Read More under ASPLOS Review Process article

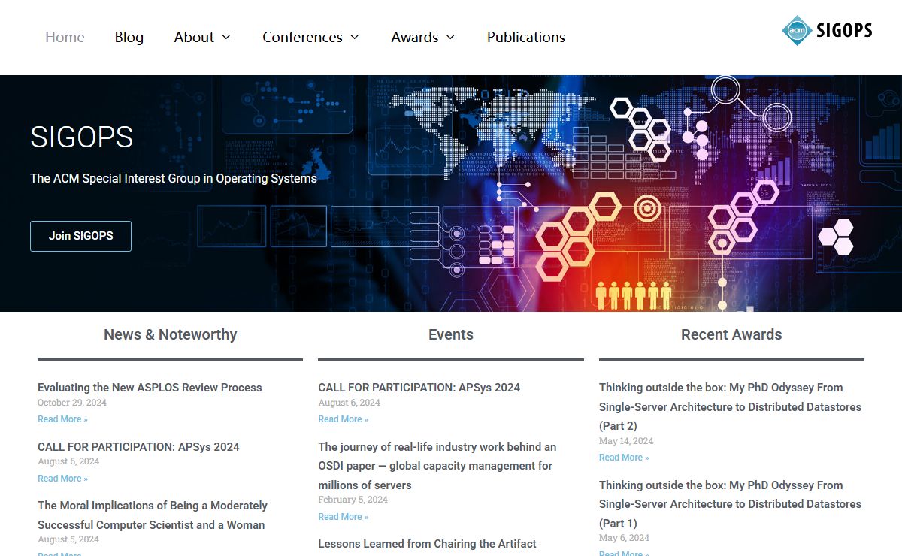[x=62, y=419]
